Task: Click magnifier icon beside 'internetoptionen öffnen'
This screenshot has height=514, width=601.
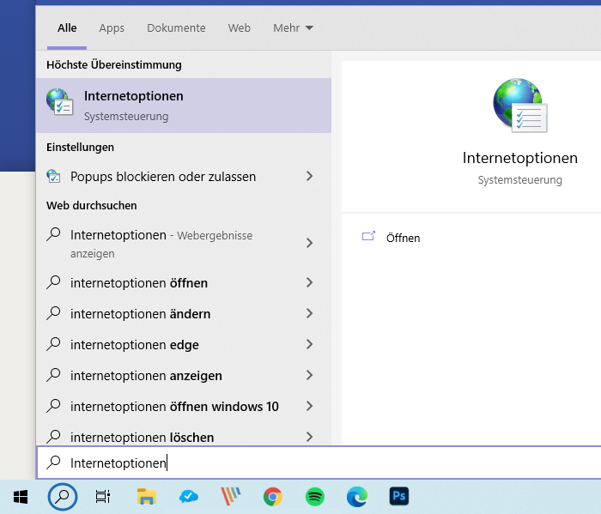Action: click(x=53, y=282)
